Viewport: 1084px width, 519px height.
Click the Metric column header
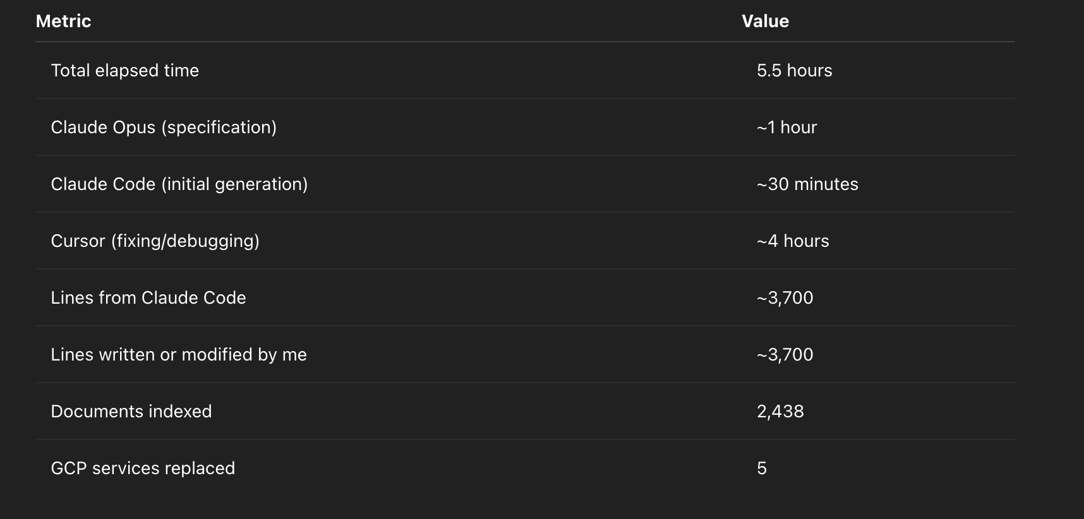pos(63,21)
